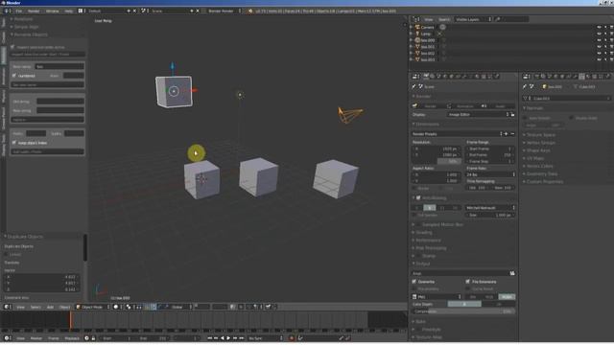Open the PNG file format dropdown
The width and height of the screenshot is (614, 345).
tap(437, 297)
